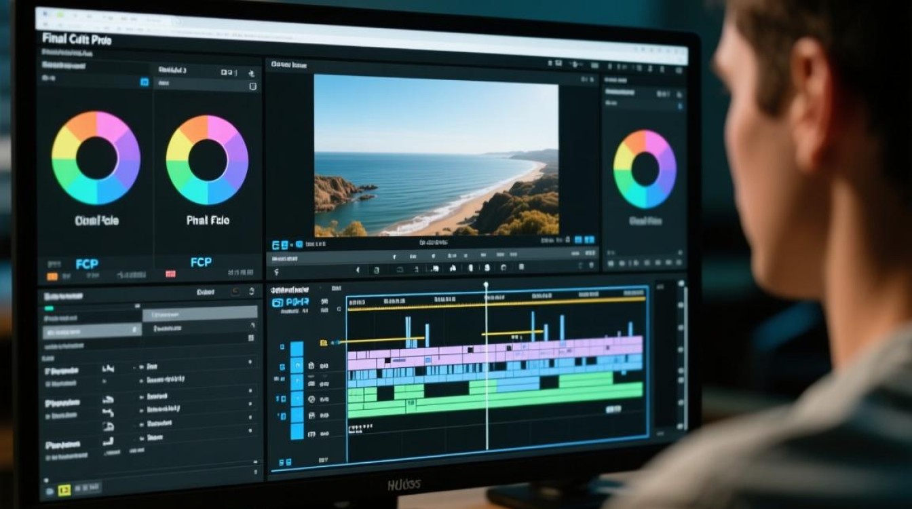This screenshot has width=912, height=509.
Task: Click the white playhead in the timeline
Action: pyautogui.click(x=487, y=366)
